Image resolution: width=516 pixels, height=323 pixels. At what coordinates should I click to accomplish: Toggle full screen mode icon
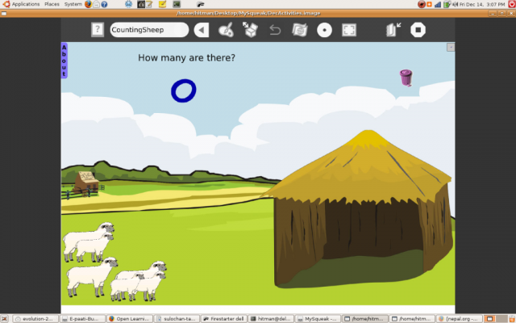(x=349, y=30)
